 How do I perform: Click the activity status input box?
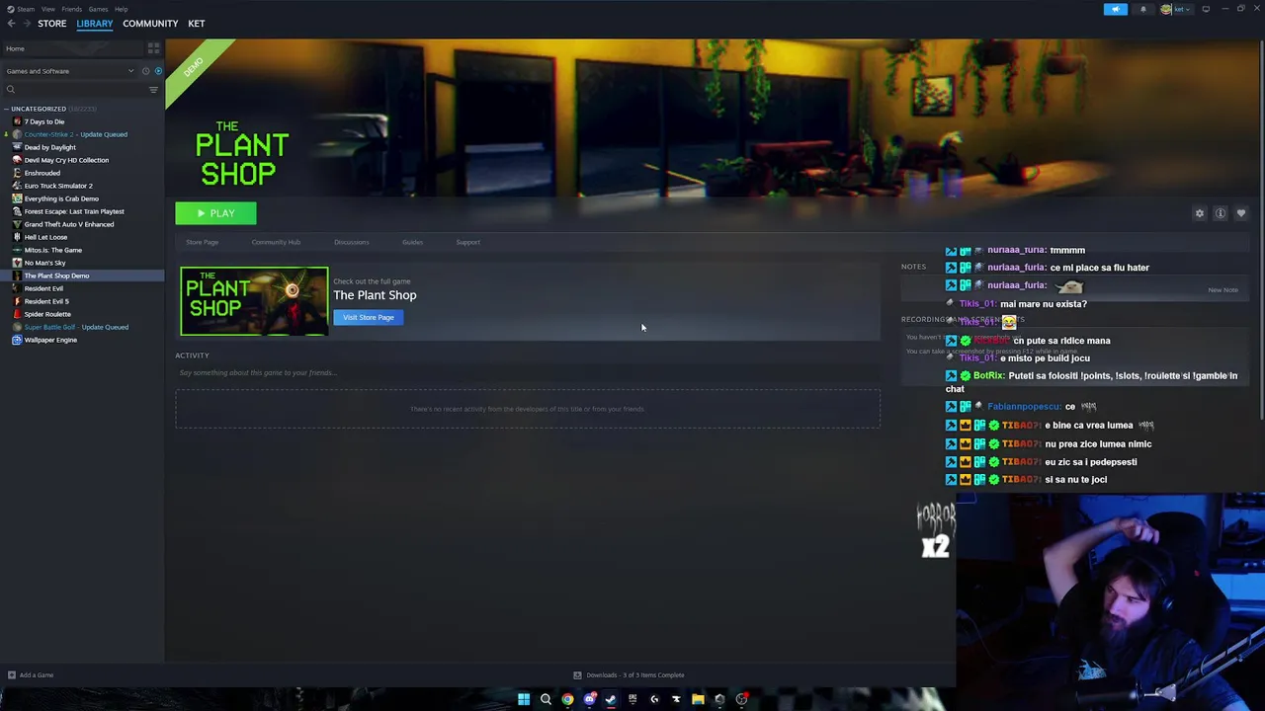click(528, 372)
